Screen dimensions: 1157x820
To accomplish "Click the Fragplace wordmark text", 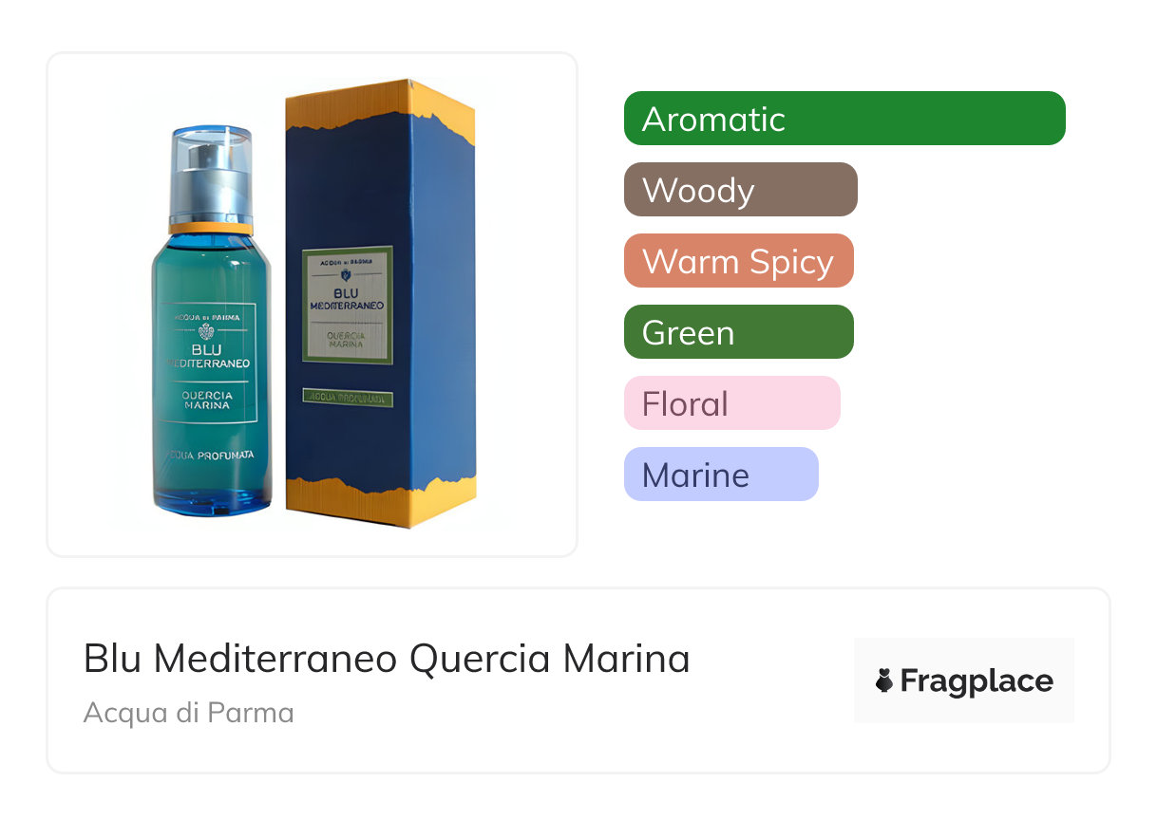I will 977,681.
